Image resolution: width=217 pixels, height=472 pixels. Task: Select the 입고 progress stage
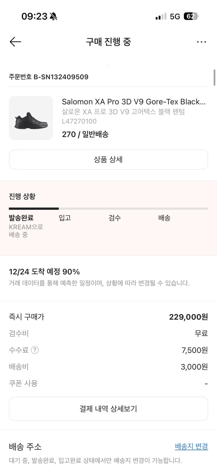[x=65, y=218]
